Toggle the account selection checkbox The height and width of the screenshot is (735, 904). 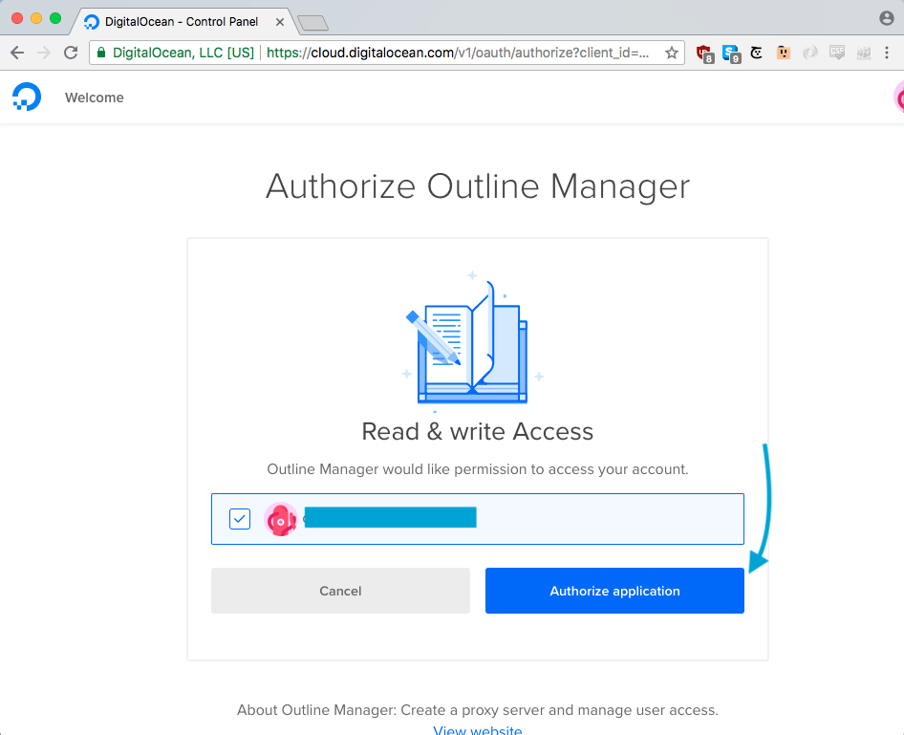[240, 519]
